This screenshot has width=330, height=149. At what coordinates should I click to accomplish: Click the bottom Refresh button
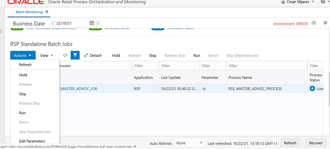[290, 143]
